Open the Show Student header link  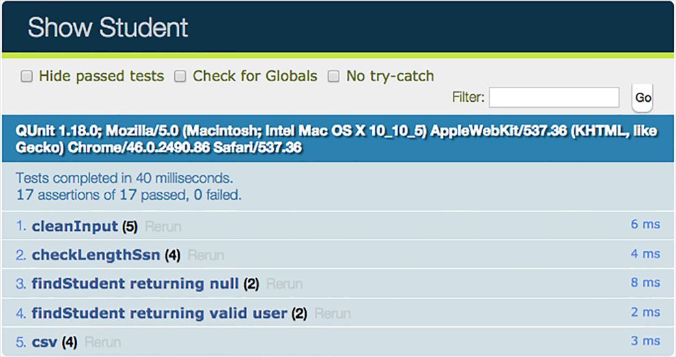108,28
